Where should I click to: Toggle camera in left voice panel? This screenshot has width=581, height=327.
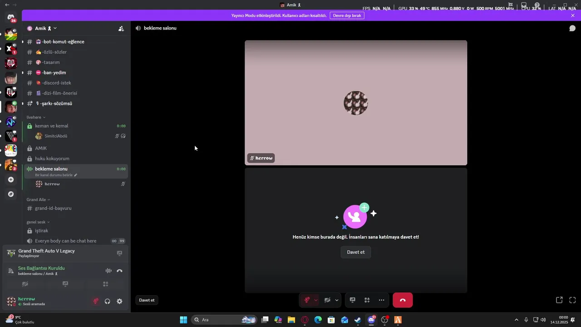tap(25, 284)
